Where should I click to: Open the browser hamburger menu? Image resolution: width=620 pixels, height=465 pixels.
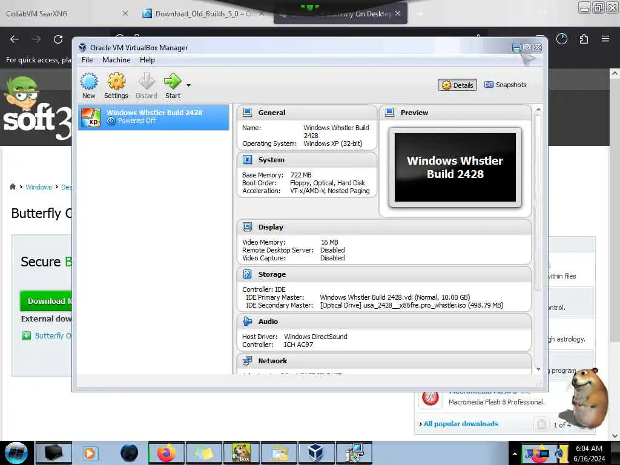(605, 39)
